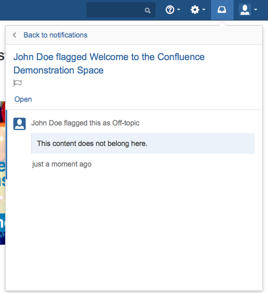Select 'John Doe flagged this as Off-topic' text
The width and height of the screenshot is (268, 293).
tap(85, 123)
